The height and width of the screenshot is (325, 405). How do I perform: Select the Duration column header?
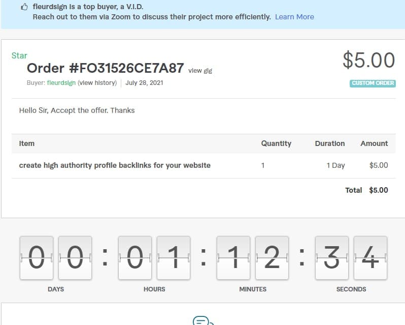[x=329, y=143]
